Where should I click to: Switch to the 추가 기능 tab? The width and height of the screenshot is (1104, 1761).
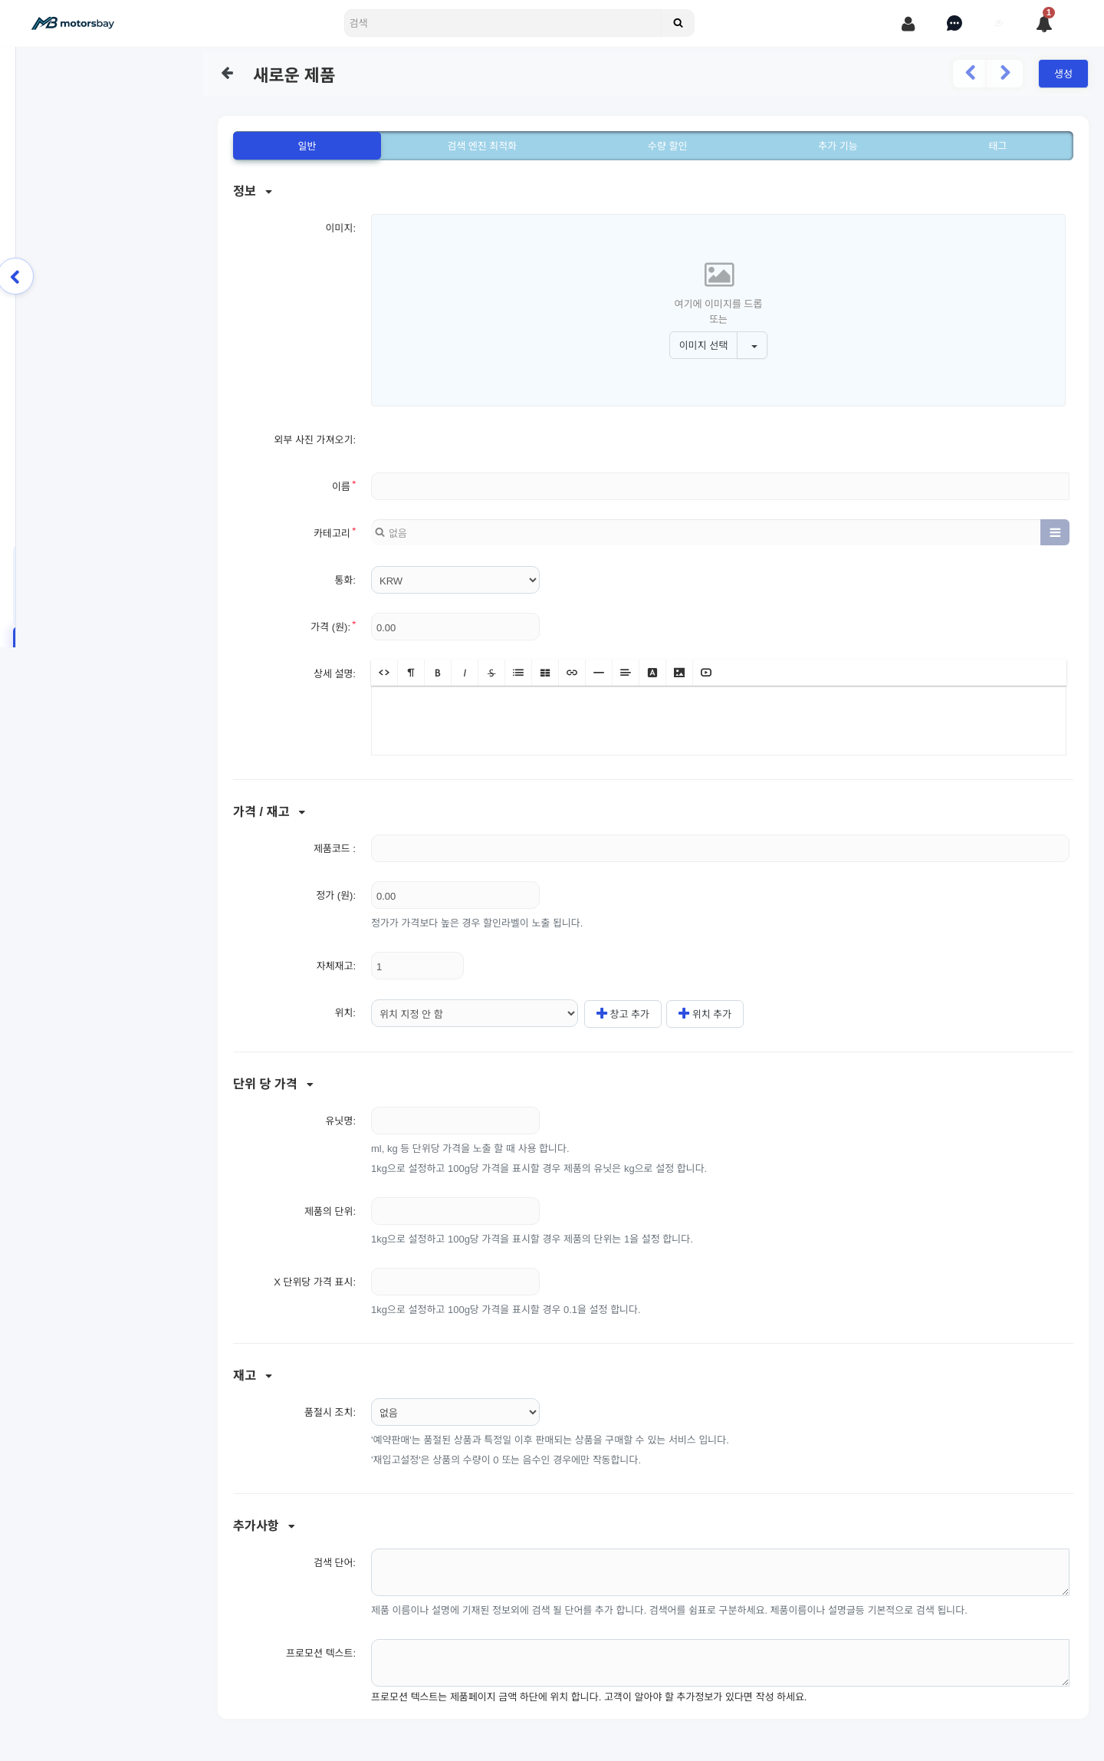pyautogui.click(x=838, y=146)
